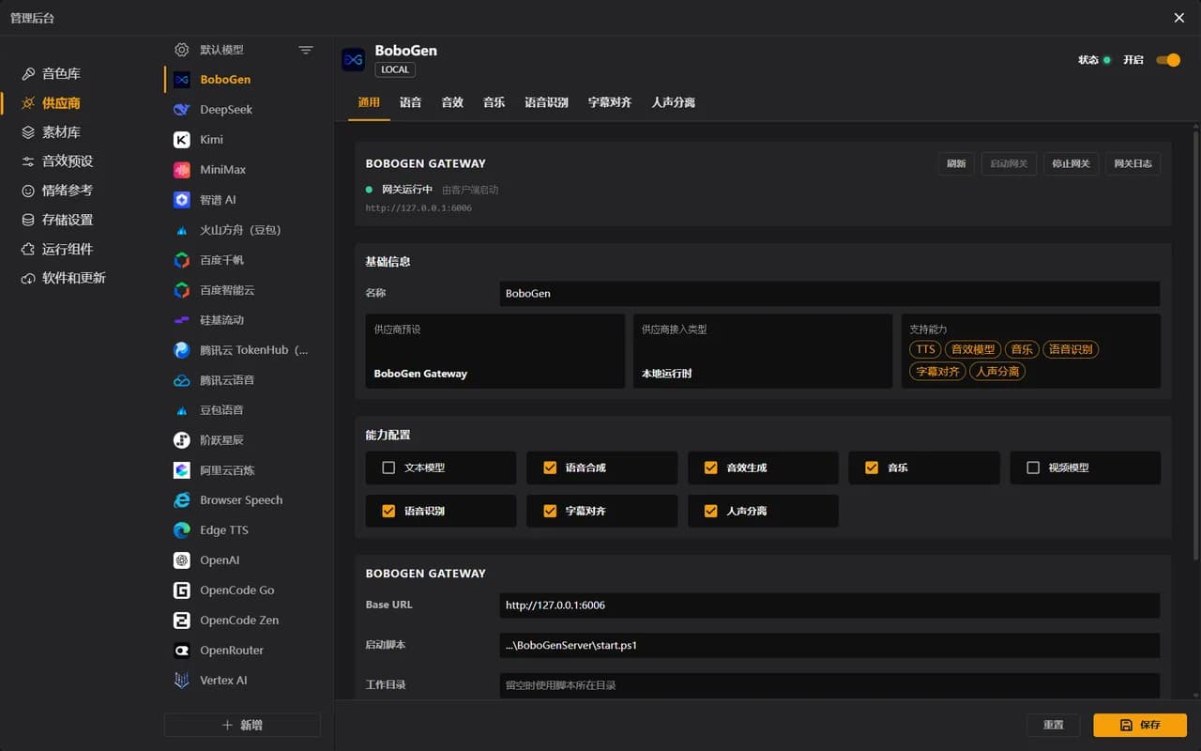This screenshot has width=1201, height=751.
Task: Select the 阿里云百炼 provider
Action: [x=242, y=470]
